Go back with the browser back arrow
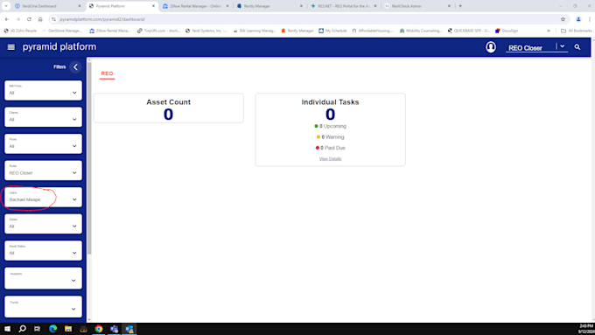 click(7, 19)
